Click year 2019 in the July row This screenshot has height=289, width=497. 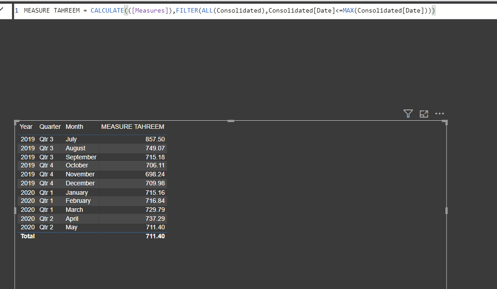pyautogui.click(x=27, y=139)
